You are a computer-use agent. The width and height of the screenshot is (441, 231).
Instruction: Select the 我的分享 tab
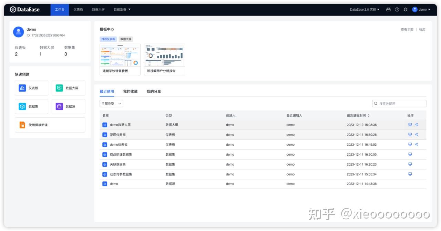click(154, 92)
